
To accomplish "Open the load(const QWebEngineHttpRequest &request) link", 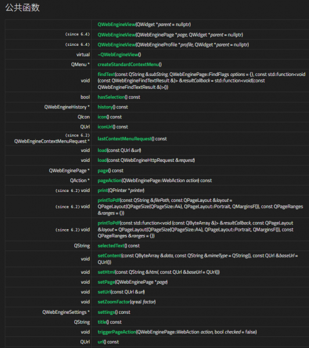I will pos(102,160).
